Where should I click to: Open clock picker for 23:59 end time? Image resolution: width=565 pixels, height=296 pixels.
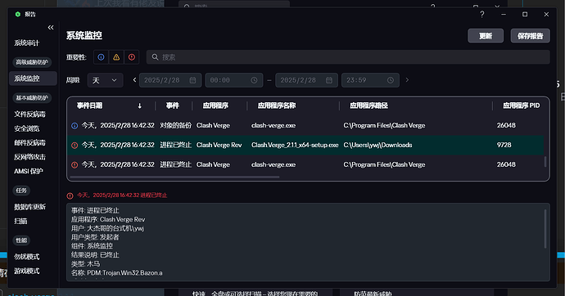[391, 80]
